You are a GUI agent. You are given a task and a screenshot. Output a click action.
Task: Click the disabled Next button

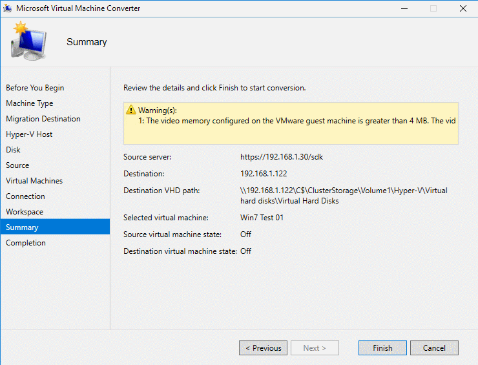315,348
